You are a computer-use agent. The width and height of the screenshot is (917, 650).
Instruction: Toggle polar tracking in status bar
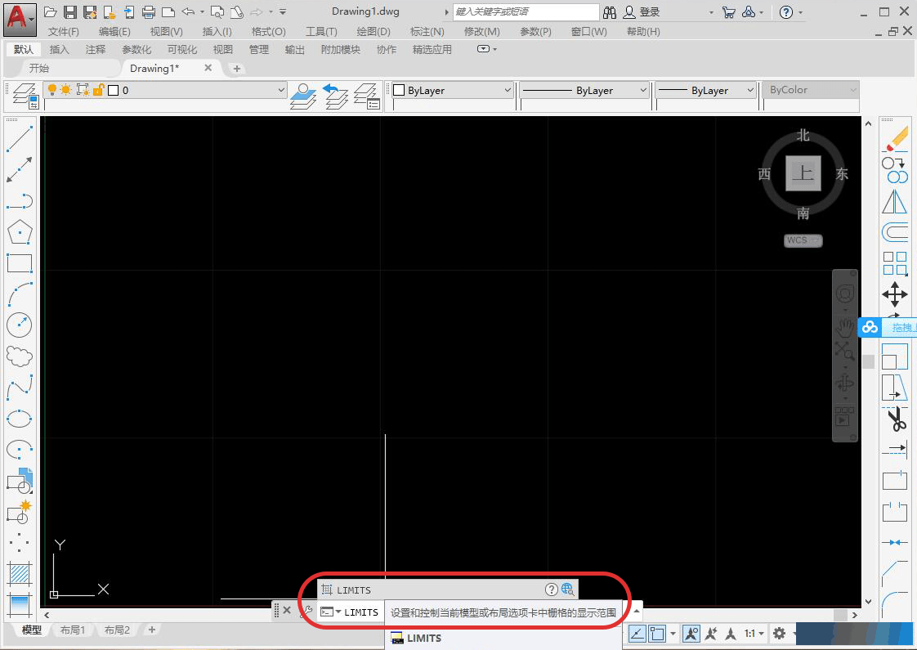click(x=637, y=634)
